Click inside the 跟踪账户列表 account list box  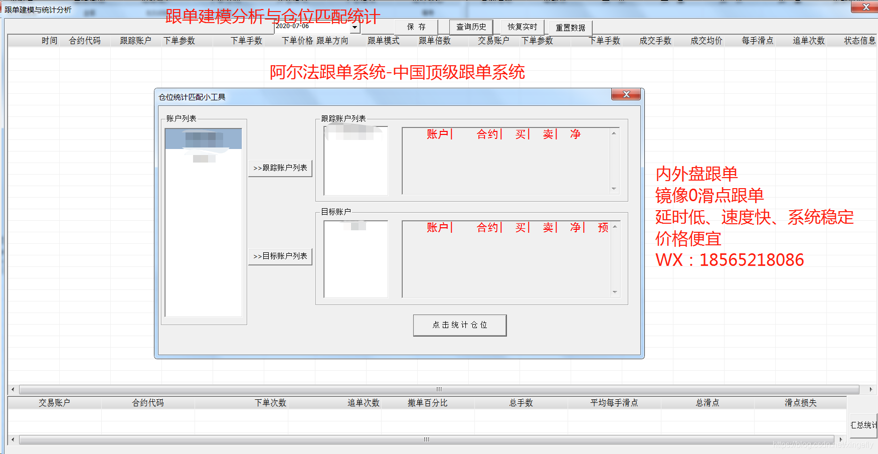tap(356, 161)
